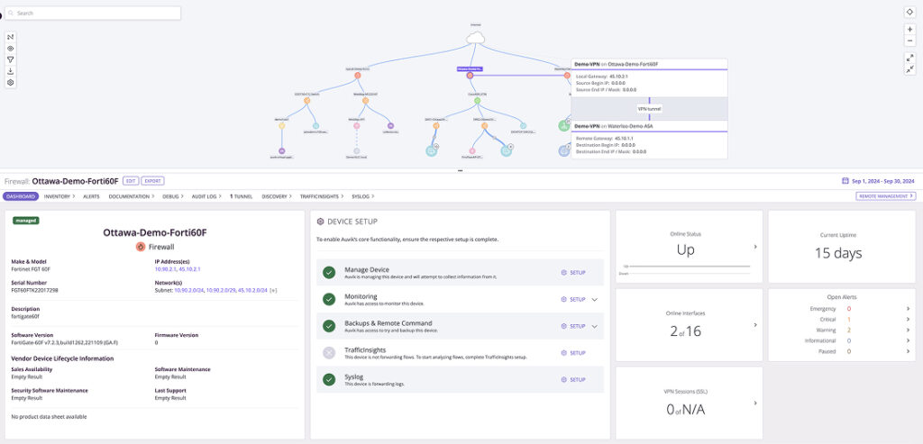Click TrafficInsights grey disabled status icon

click(x=329, y=353)
